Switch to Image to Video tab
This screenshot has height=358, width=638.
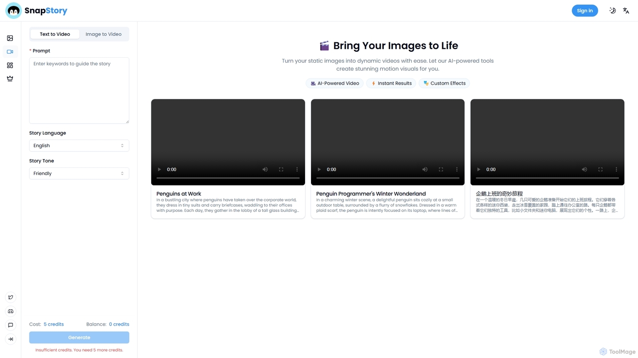click(104, 34)
